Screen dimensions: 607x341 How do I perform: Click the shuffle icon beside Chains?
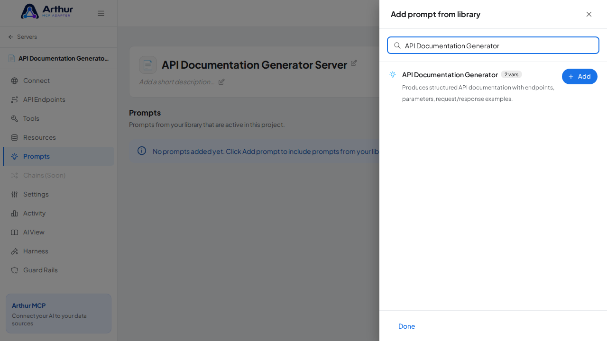pyautogui.click(x=15, y=175)
